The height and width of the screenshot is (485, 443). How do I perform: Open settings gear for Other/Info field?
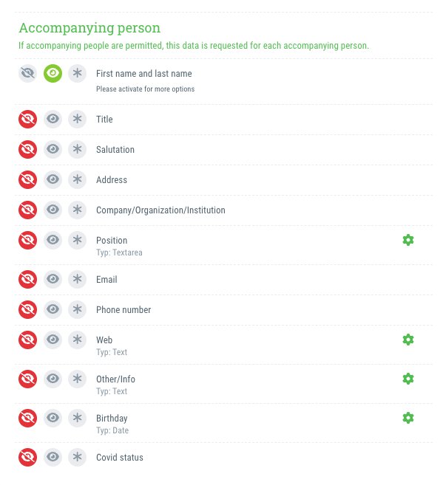pos(408,379)
